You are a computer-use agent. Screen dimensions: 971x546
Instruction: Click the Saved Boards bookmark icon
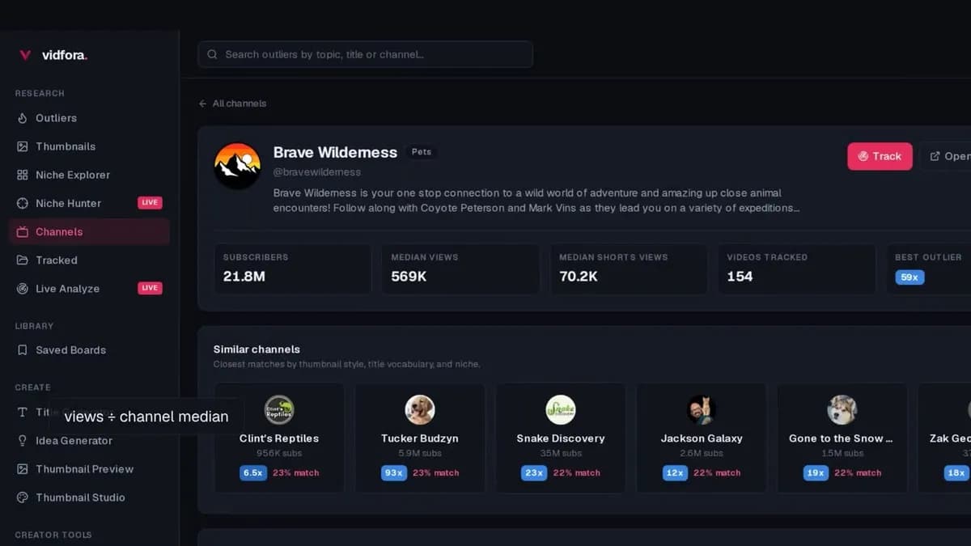click(23, 350)
